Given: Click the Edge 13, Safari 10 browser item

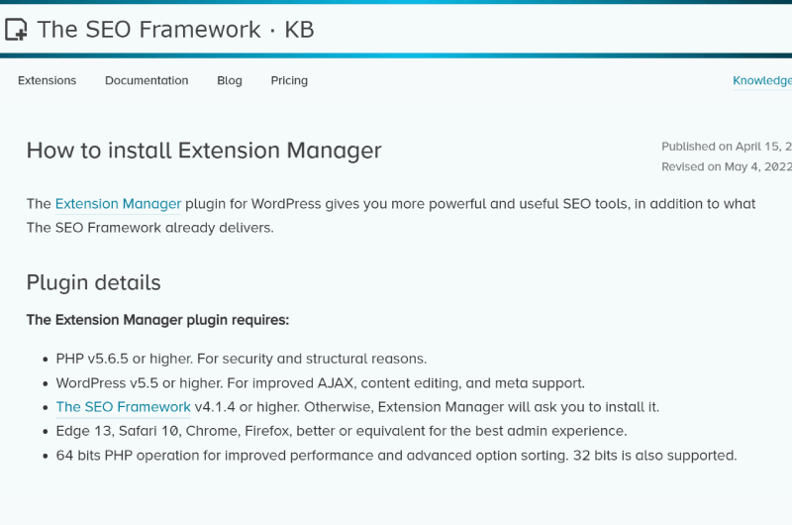Looking at the screenshot, I should [342, 431].
